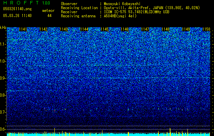Click the 1147 time marker
Image resolution: width=214 pixels, height=136 pixels.
point(145,29)
